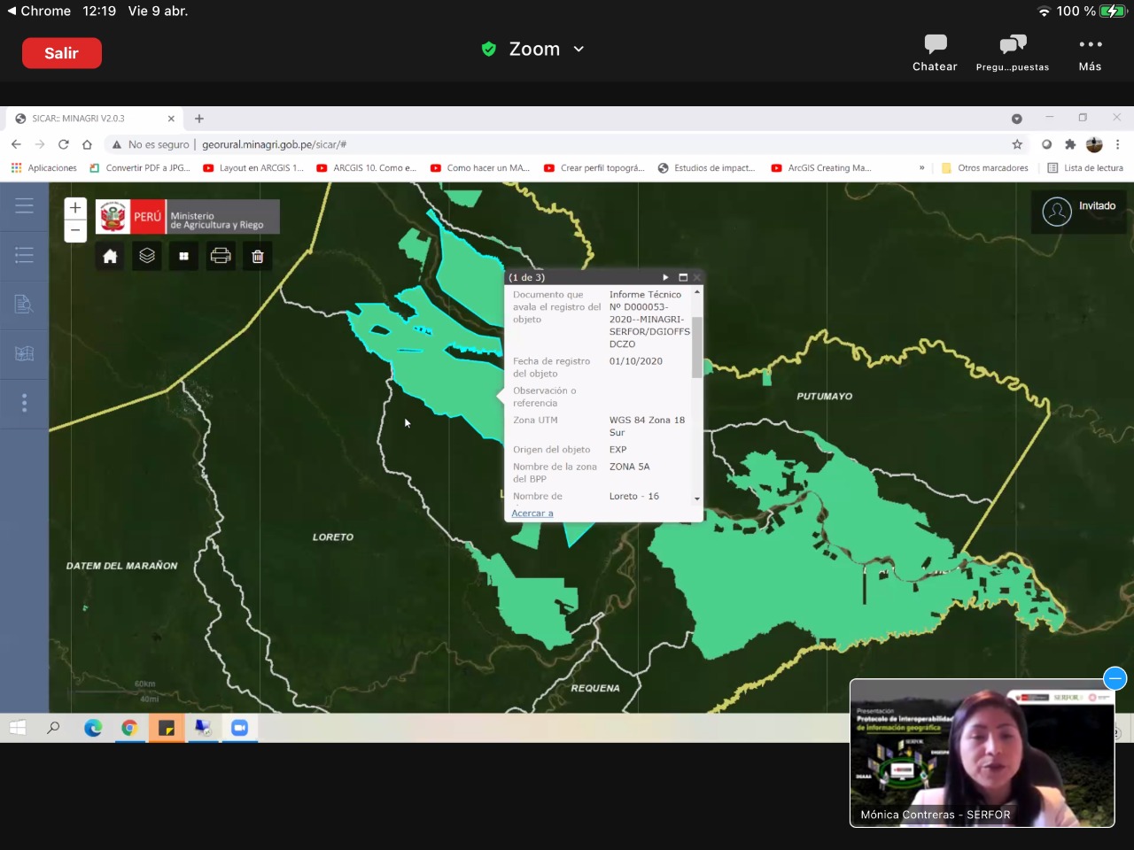Screen dimensions: 1134x850
Task: Return the map to home extent
Action: [x=110, y=256]
